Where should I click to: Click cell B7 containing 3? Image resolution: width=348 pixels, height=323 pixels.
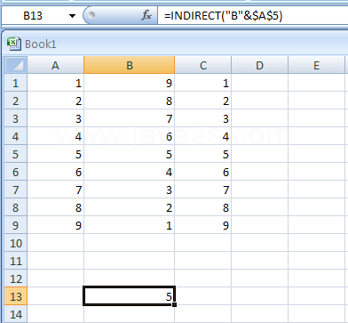pyautogui.click(x=130, y=190)
